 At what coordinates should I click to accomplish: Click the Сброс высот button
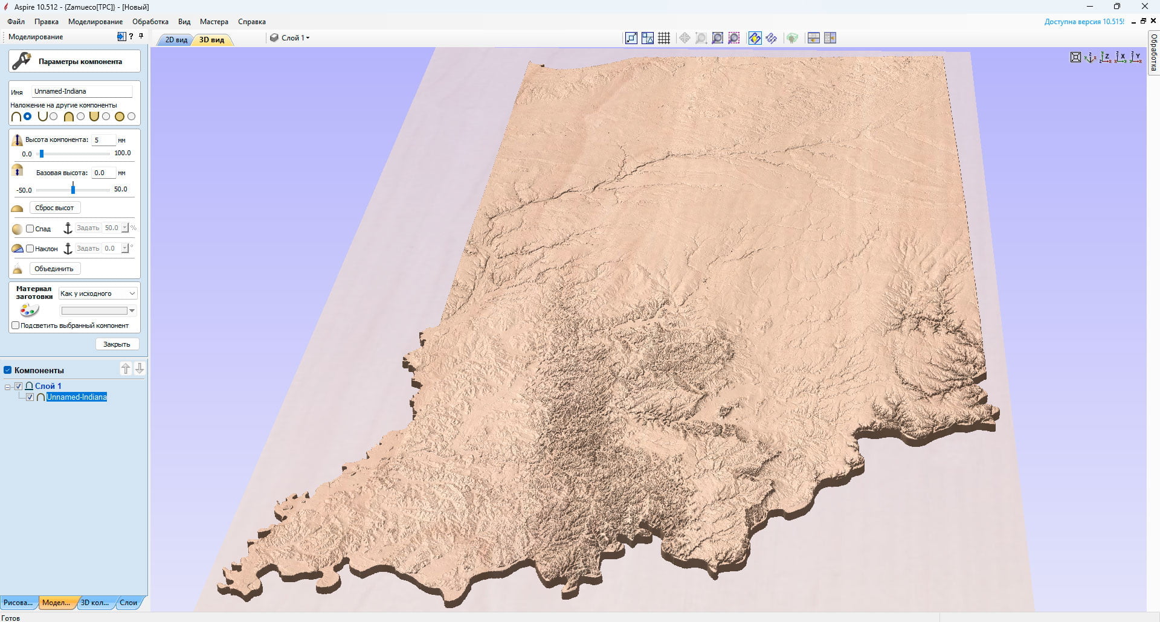pos(54,208)
